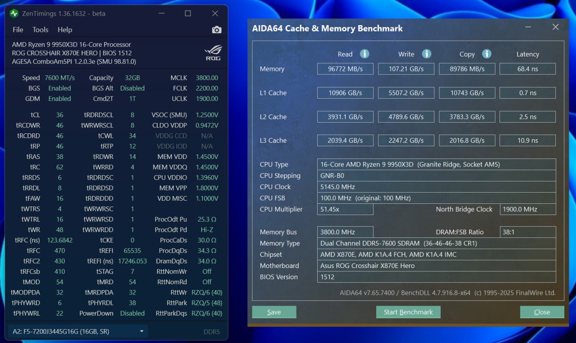This screenshot has width=576, height=343.
Task: Minimize the AIDA64 benchmark window
Action: pos(527,27)
